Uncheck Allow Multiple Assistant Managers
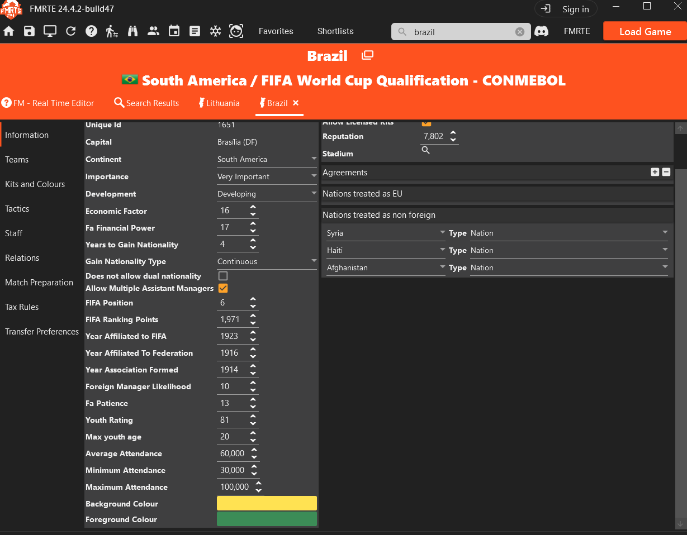The image size is (687, 535). tap(223, 288)
